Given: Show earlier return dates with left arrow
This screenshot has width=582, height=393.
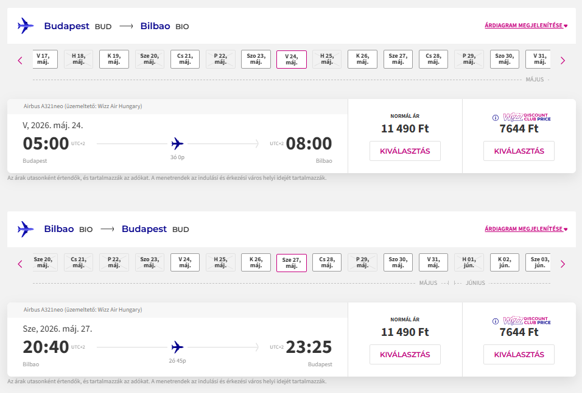Looking at the screenshot, I should 20,264.
